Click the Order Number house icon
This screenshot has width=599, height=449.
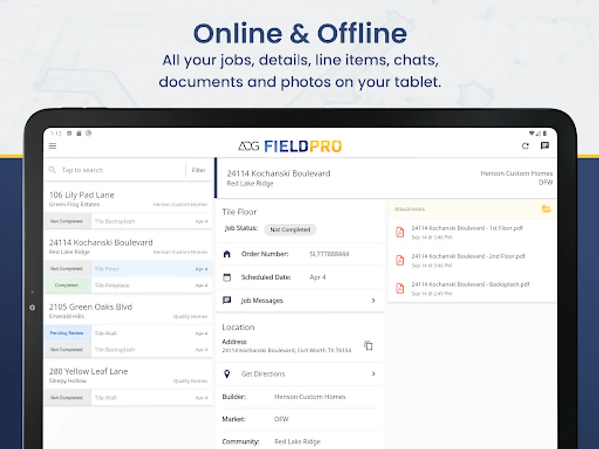point(227,254)
